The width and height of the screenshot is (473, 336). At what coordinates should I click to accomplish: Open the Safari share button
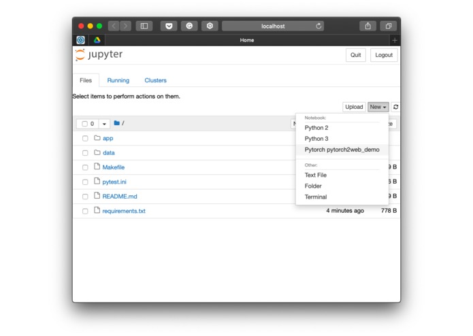click(x=368, y=27)
